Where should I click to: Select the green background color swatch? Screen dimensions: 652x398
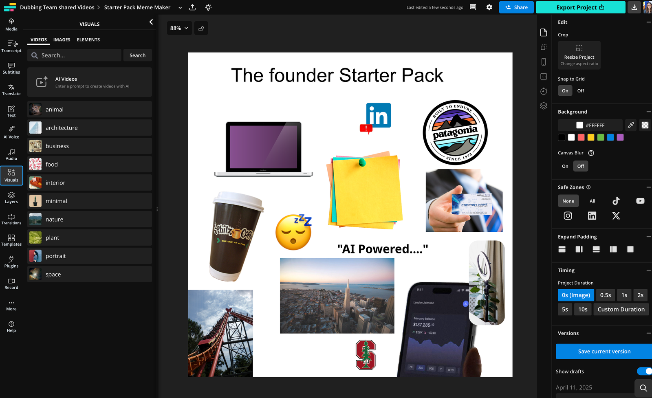click(x=600, y=137)
